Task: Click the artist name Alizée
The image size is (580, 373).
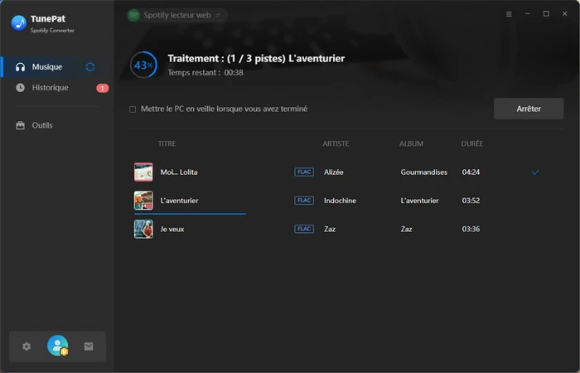Action: 334,172
